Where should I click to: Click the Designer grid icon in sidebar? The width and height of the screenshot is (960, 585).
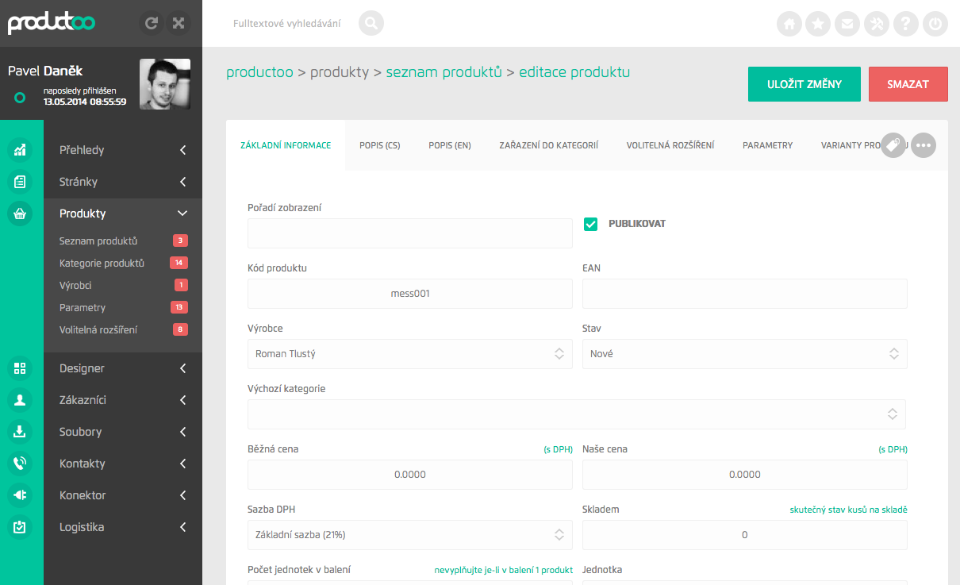(20, 368)
